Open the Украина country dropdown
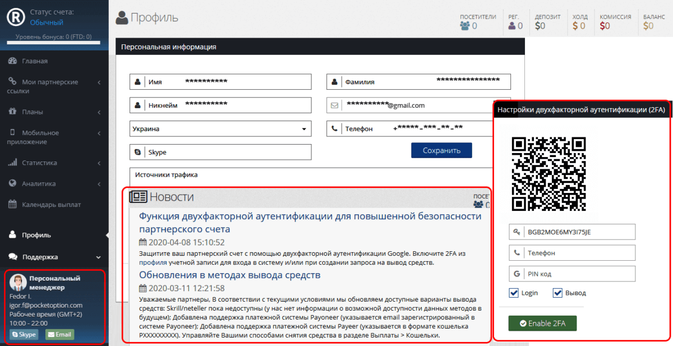Image resolution: width=673 pixels, height=346 pixels. pyautogui.click(x=220, y=129)
